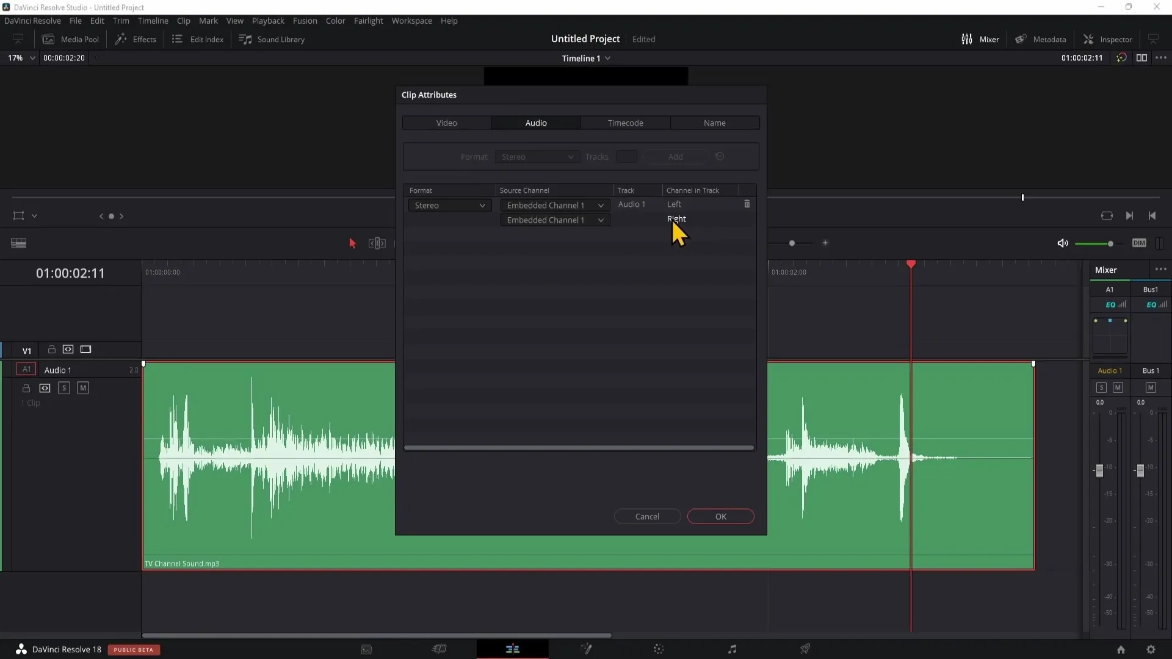Click the Effects browser icon

coord(136,38)
